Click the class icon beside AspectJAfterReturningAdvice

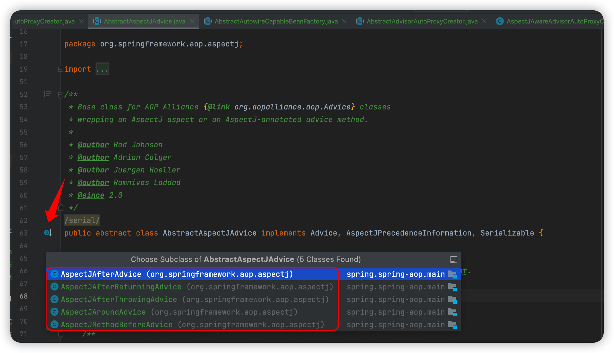pyautogui.click(x=55, y=287)
